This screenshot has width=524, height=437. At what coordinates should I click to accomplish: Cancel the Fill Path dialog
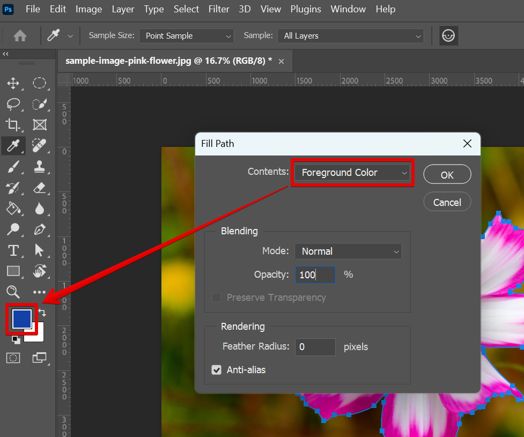[447, 202]
